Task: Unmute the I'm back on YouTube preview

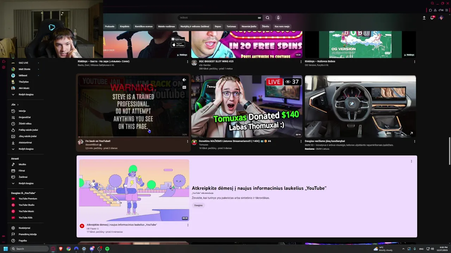Action: coord(184,80)
